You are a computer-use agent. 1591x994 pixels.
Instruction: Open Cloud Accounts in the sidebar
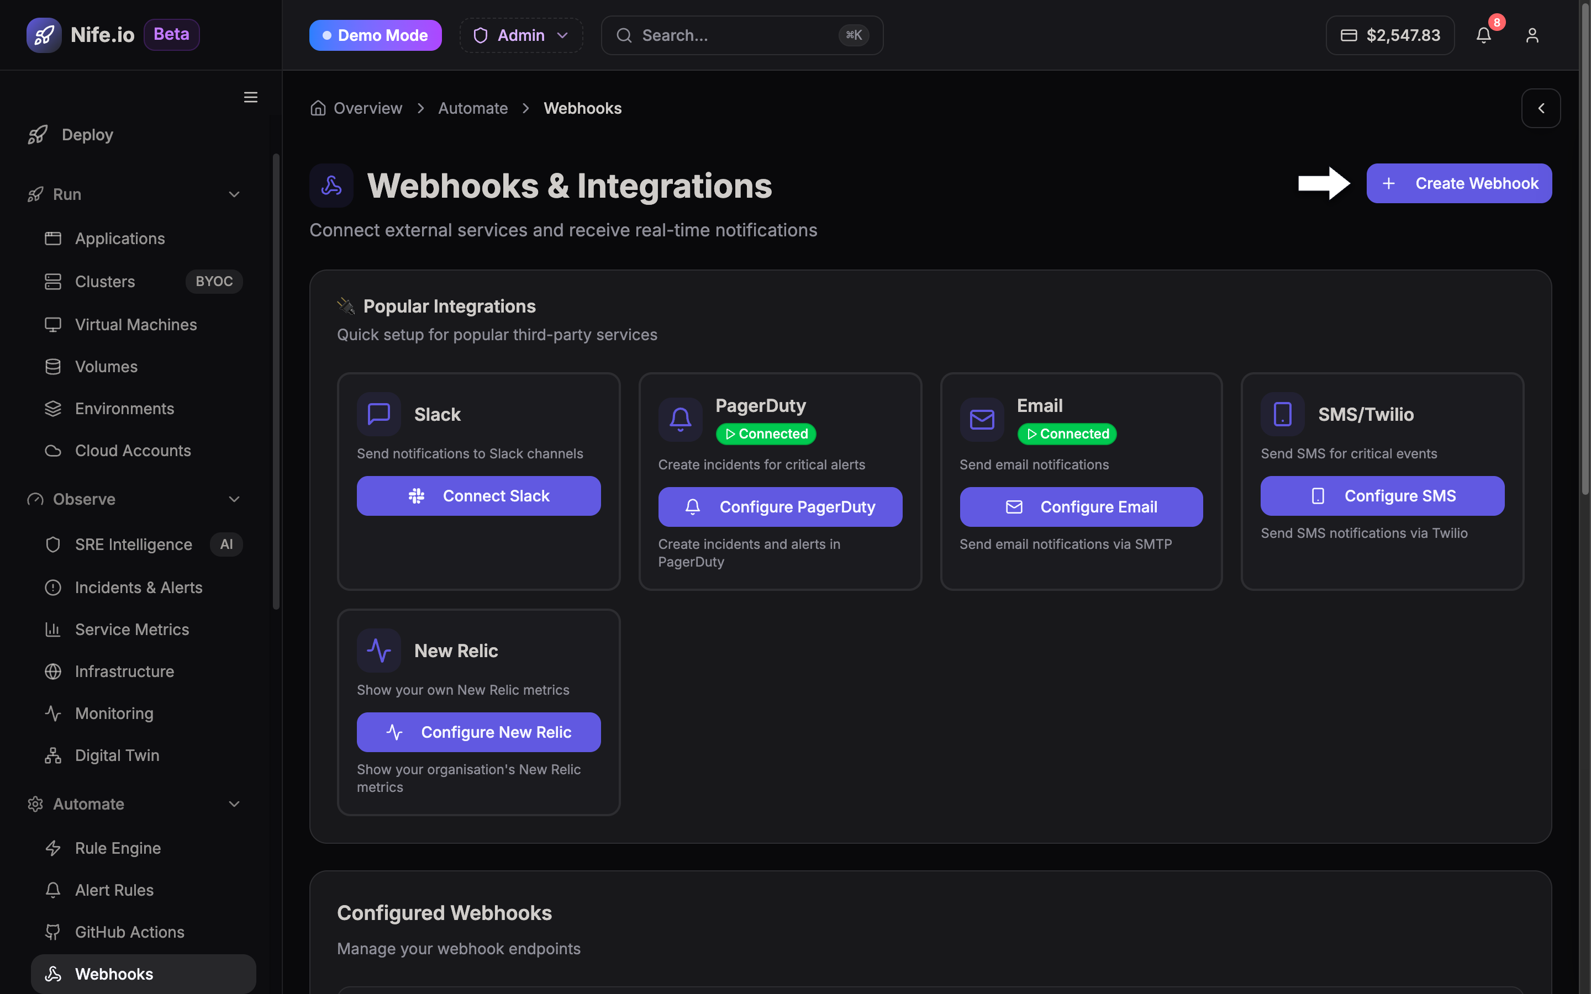point(143,451)
